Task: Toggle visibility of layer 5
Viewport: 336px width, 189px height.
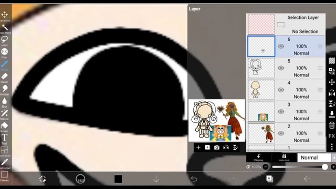Action: tap(281, 68)
